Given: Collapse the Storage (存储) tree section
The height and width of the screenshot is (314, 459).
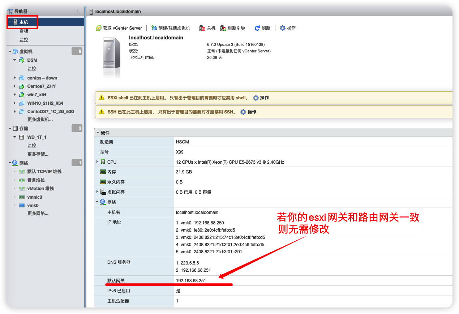Looking at the screenshot, I should (10, 129).
